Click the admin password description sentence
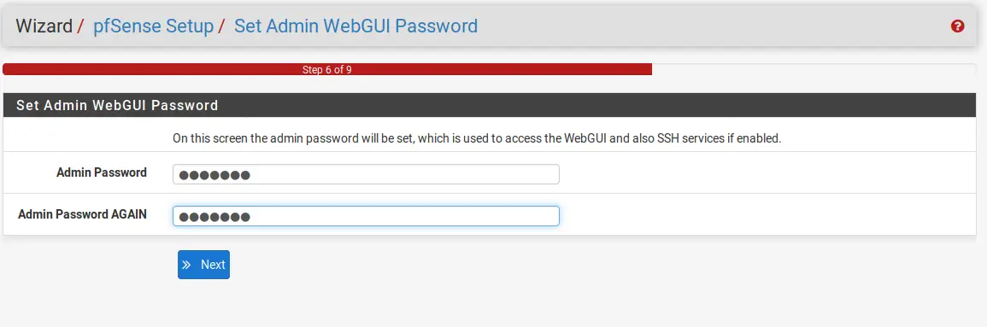Image resolution: width=987 pixels, height=327 pixels. 477,138
